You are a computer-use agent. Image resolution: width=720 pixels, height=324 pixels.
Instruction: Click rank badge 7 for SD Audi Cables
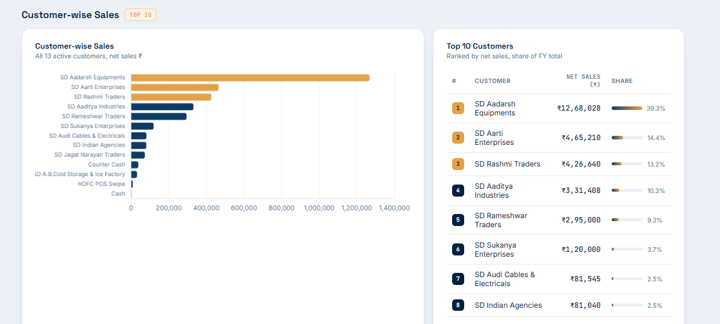[x=458, y=279]
